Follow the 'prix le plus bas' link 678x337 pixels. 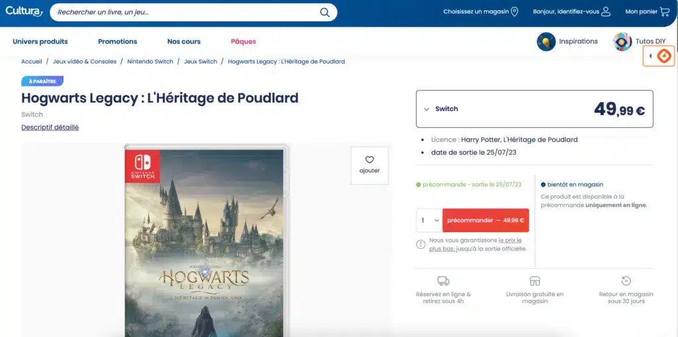pyautogui.click(x=509, y=240)
